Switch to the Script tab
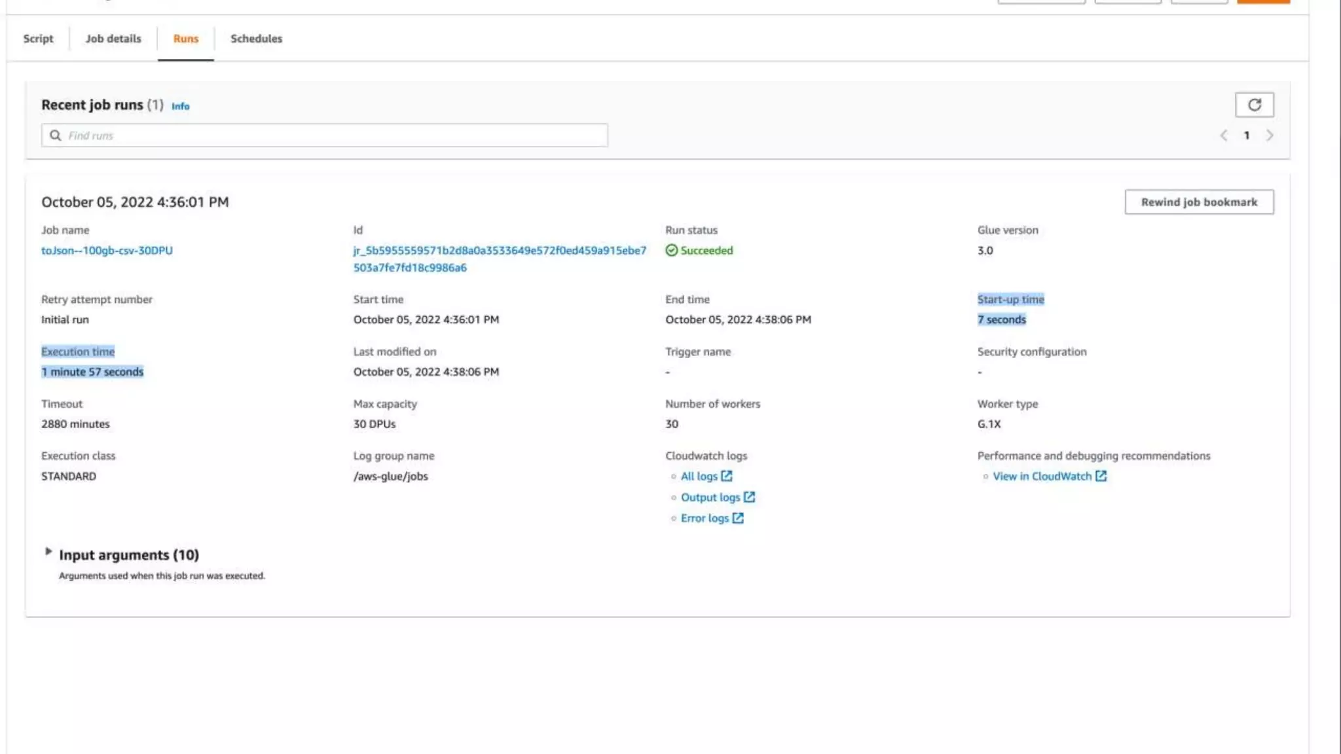Screen dimensions: 1341x754 [38, 39]
